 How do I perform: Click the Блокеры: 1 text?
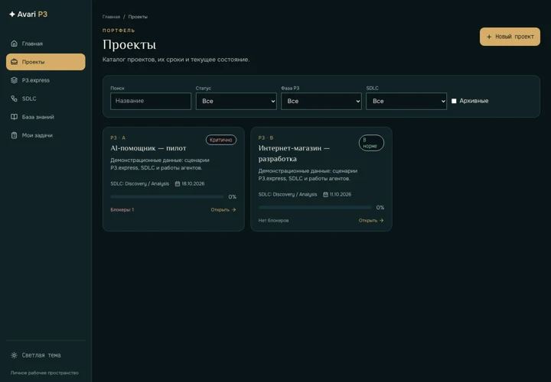click(x=122, y=210)
